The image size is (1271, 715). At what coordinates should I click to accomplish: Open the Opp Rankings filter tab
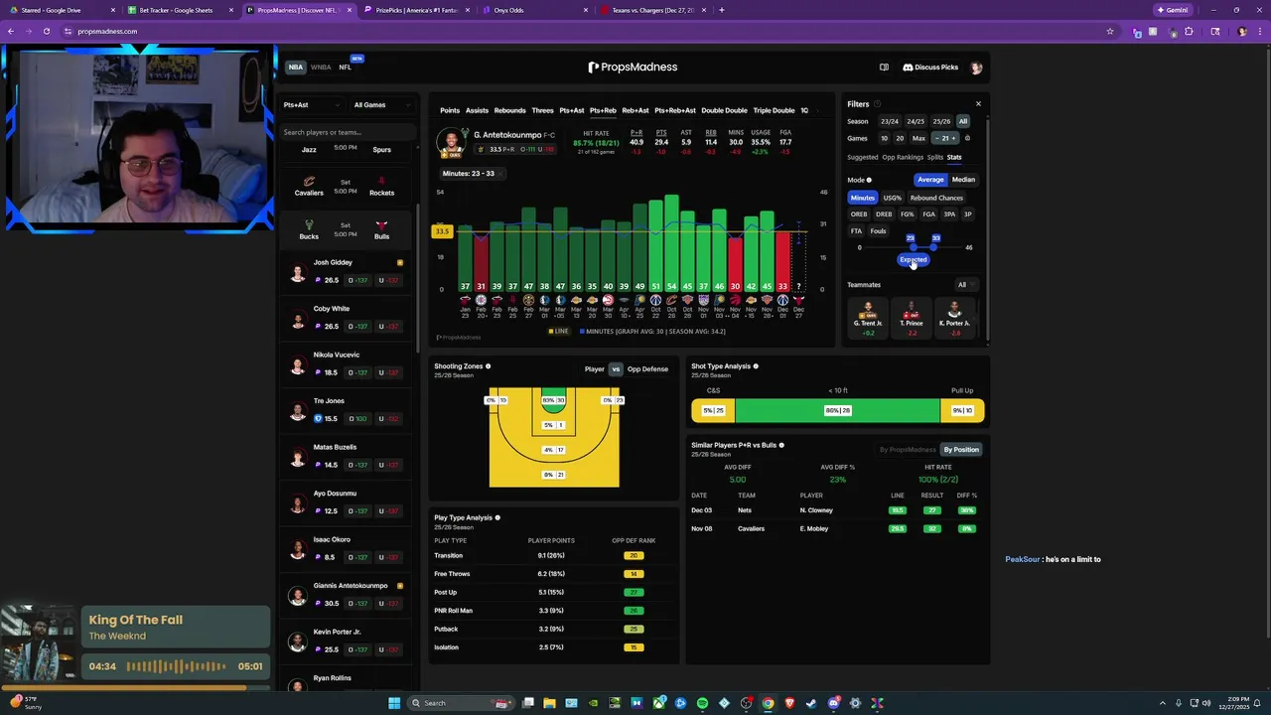903,157
